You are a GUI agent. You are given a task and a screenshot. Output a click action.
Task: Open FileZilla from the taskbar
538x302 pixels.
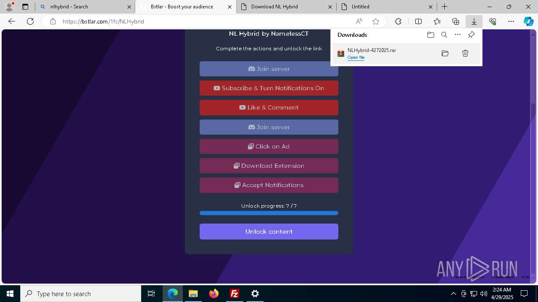click(x=235, y=294)
